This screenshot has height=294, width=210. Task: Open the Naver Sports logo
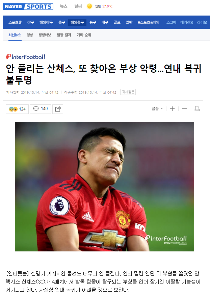(x=28, y=6)
